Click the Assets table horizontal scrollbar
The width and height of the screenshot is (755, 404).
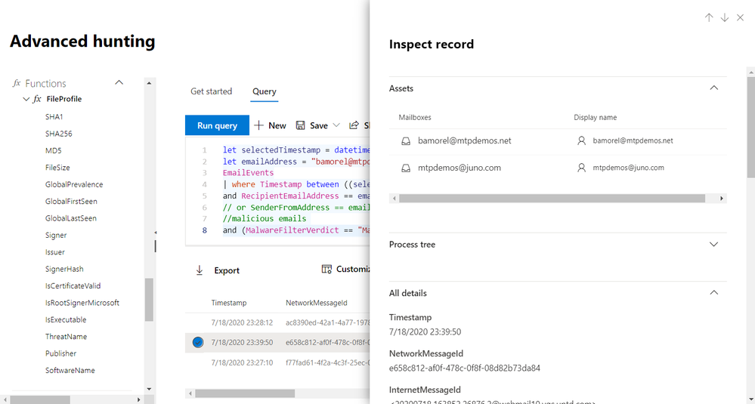tap(552, 199)
